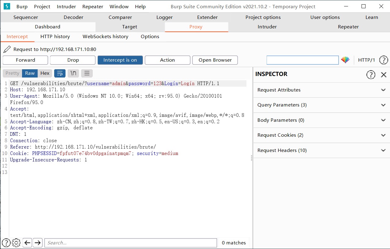390x249 pixels.
Task: Expand the Request Headers (10) section
Action: pyautogui.click(x=321, y=150)
